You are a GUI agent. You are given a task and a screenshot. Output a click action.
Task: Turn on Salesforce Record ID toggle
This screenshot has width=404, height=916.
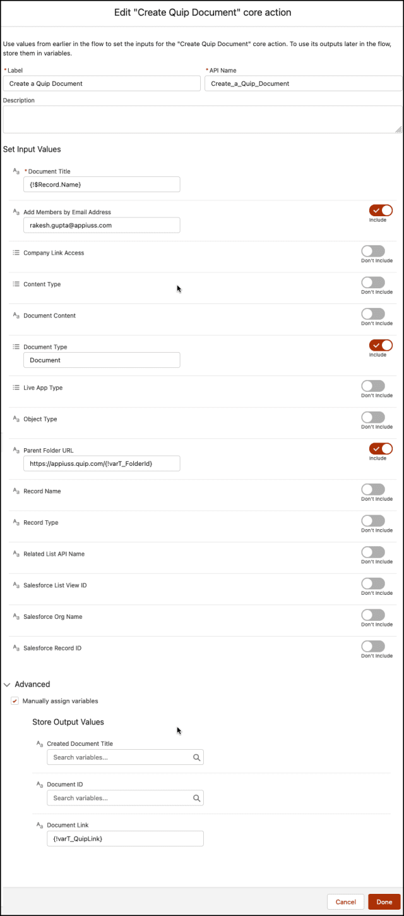click(x=373, y=646)
